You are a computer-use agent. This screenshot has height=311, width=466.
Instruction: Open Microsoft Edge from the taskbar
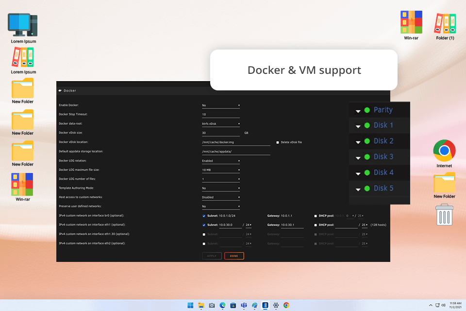coord(223,305)
